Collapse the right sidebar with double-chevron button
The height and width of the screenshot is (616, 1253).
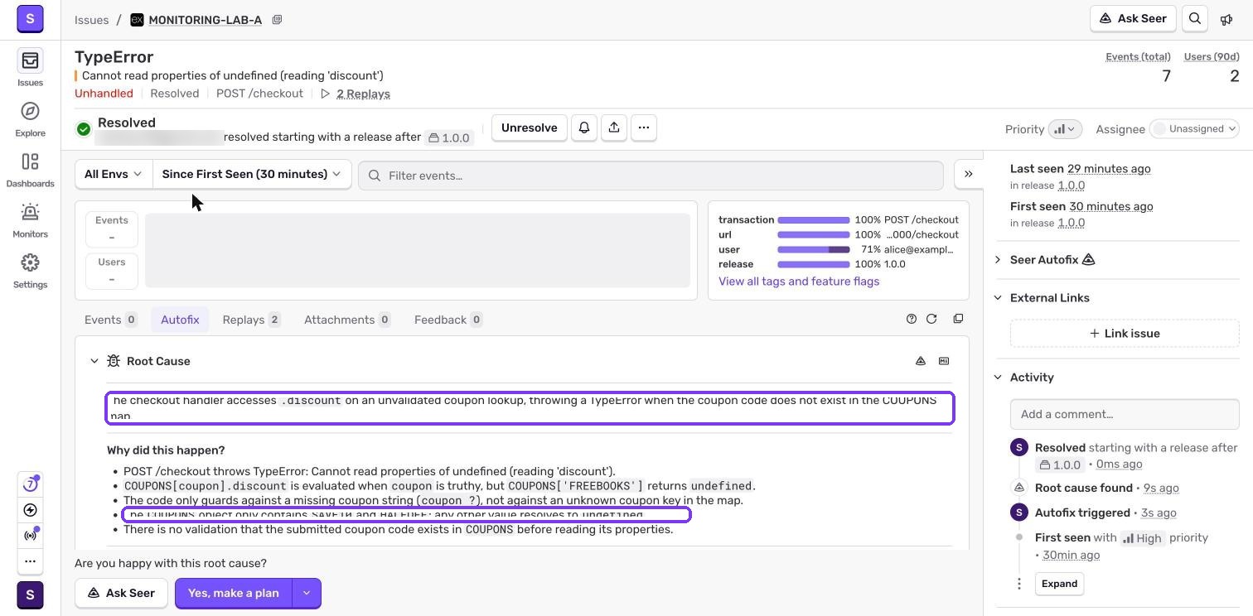point(969,174)
